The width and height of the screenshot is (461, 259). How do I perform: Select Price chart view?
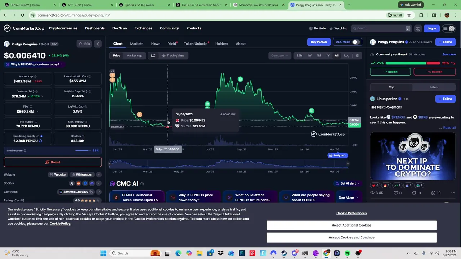pos(117,55)
